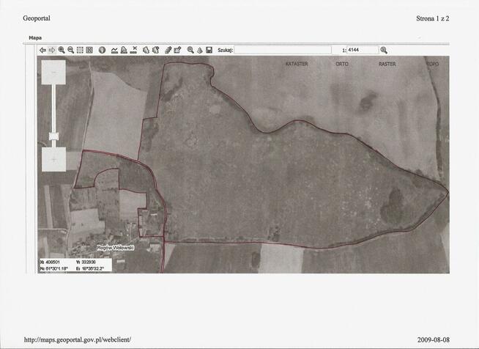Click the save map diskette icon
The image size is (479, 349).
(209, 50)
